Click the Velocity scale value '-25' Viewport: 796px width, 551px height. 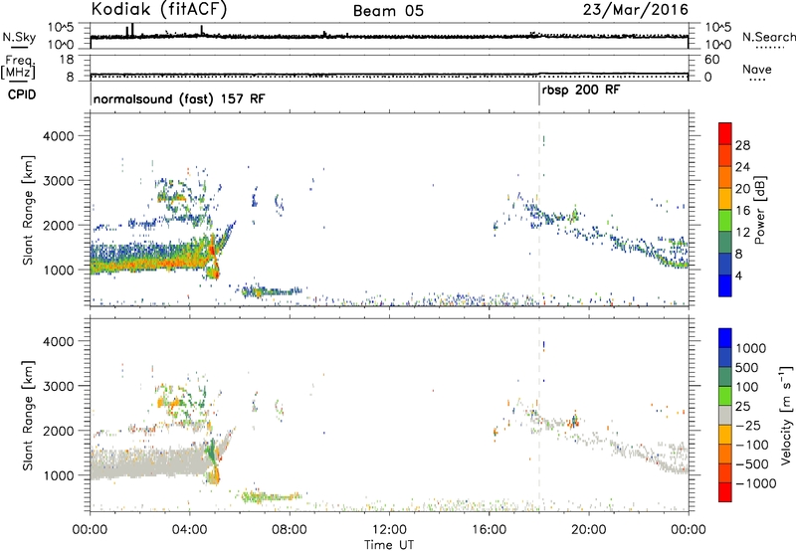pyautogui.click(x=747, y=425)
